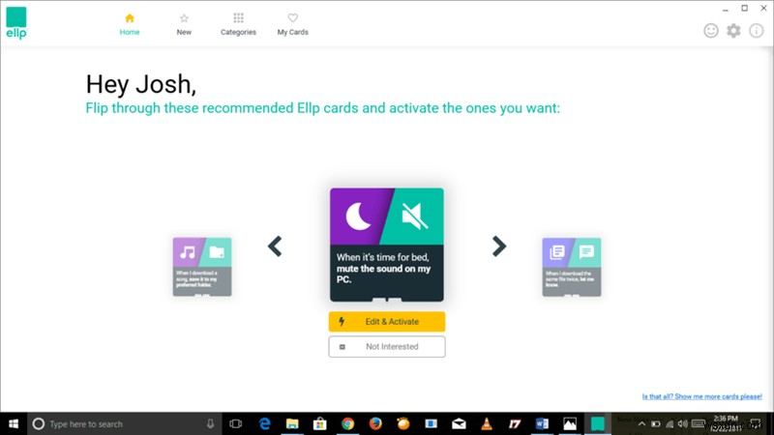Select the mute sound at bedtime card
This screenshot has width=774, height=435.
pyautogui.click(x=387, y=245)
